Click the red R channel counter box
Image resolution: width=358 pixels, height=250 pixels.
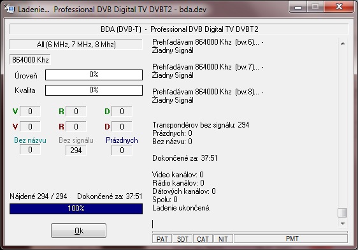pyautogui.click(x=76, y=127)
